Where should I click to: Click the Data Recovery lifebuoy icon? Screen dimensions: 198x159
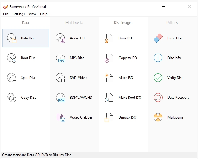click(158, 98)
